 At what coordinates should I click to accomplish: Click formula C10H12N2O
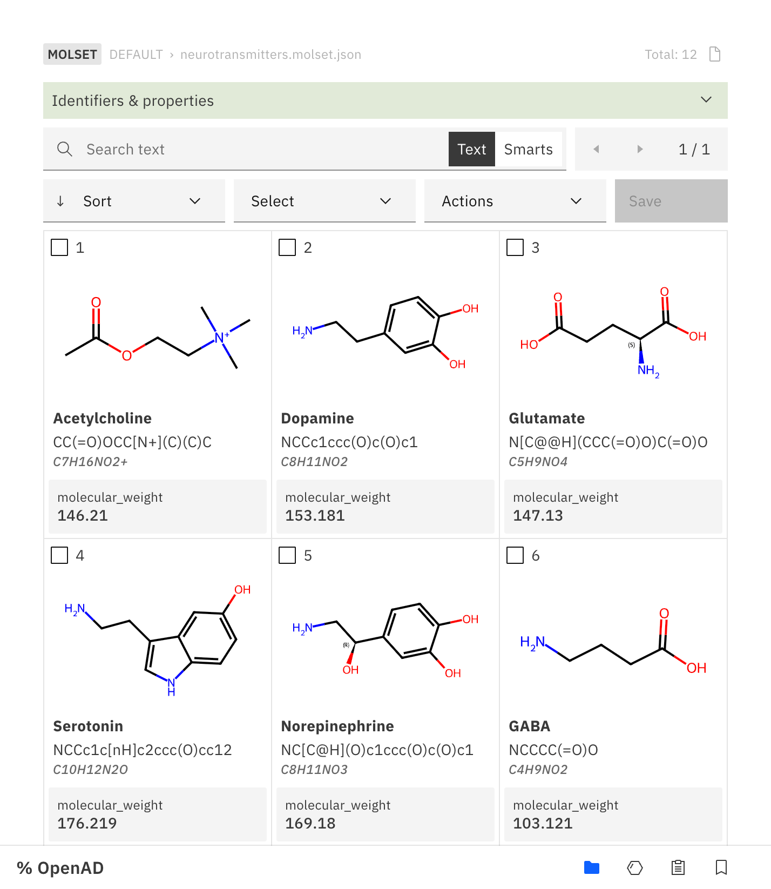[x=90, y=770]
